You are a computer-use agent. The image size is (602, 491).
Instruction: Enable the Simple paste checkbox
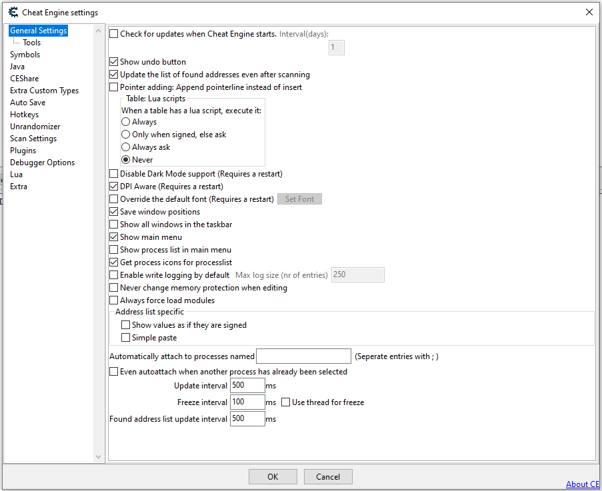tap(125, 338)
